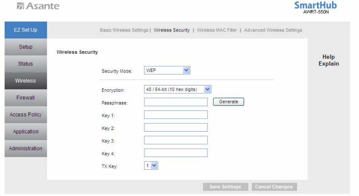The image size is (359, 196).
Task: Open the Status sidebar menu
Action: point(25,64)
